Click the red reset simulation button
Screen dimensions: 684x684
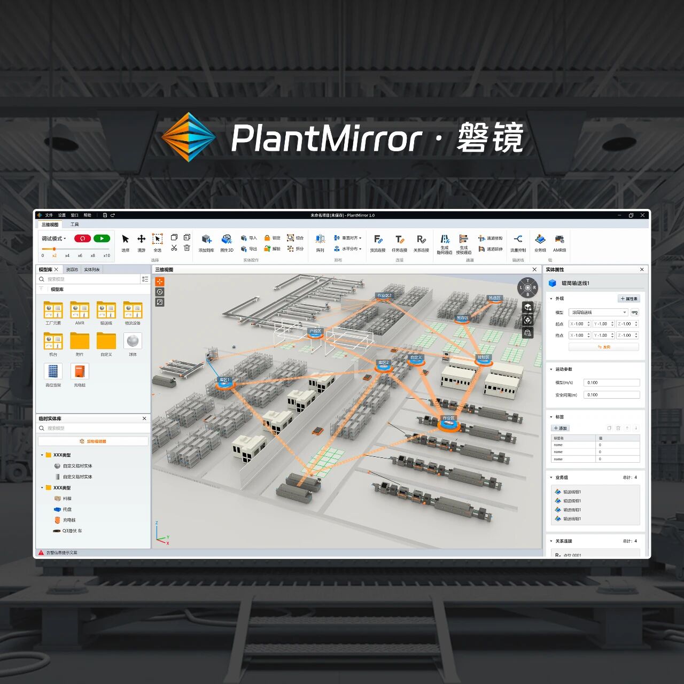point(82,238)
